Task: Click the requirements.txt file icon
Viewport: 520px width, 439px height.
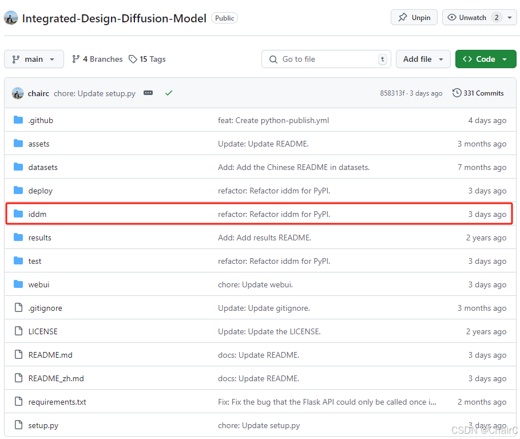Action: coord(18,401)
